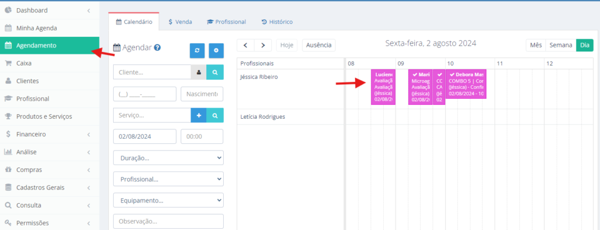
Task: Click the Ausência button
Action: click(319, 45)
